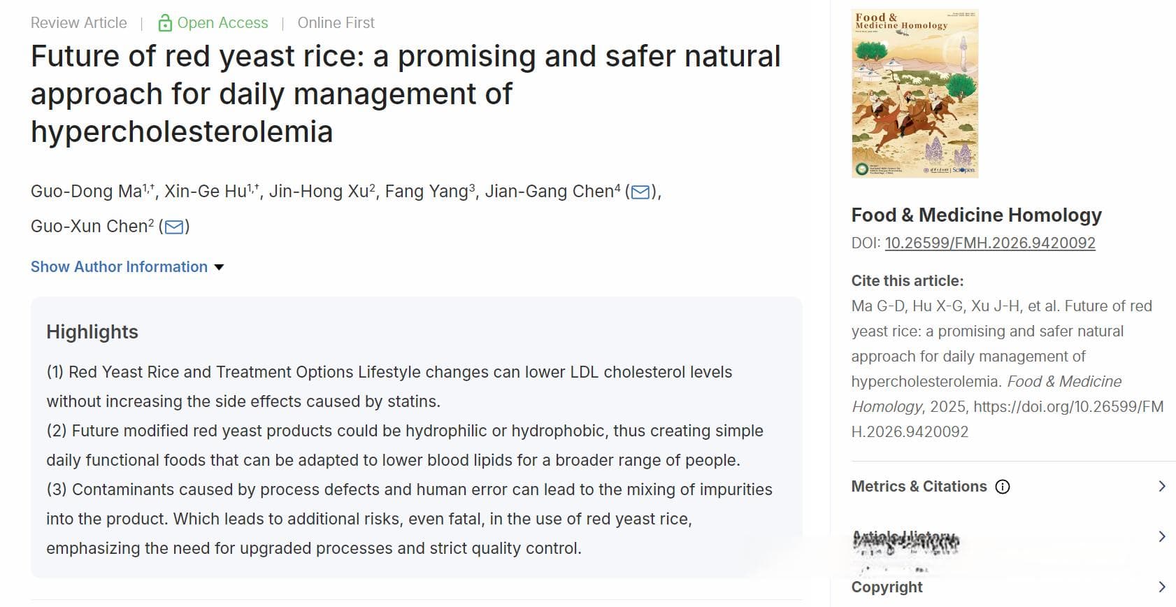Click the Food & Medicine Homology title

coord(976,215)
